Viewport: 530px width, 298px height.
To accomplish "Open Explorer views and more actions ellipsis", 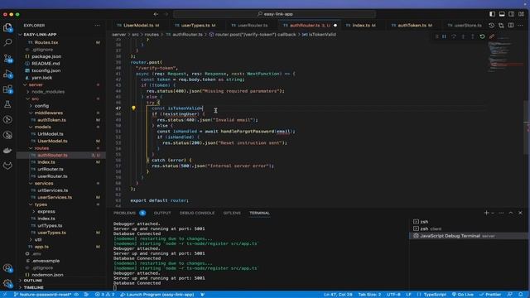I will coord(98,26).
